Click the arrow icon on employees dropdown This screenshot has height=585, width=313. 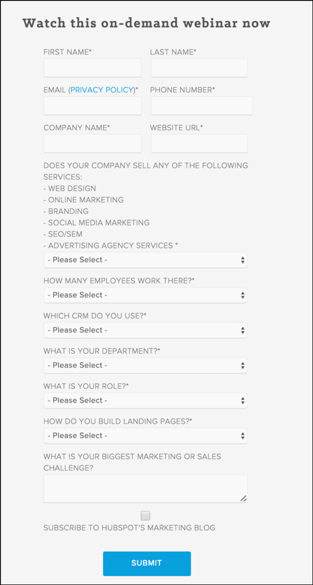coord(243,296)
